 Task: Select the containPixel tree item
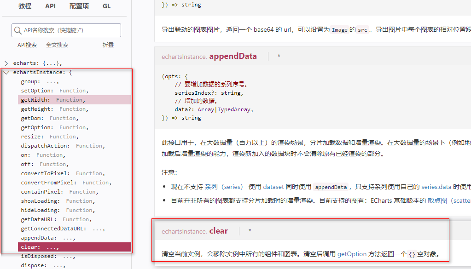click(x=75, y=192)
